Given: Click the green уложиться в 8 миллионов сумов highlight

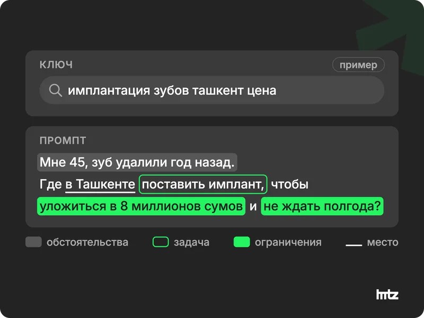Looking at the screenshot, I should (141, 206).
